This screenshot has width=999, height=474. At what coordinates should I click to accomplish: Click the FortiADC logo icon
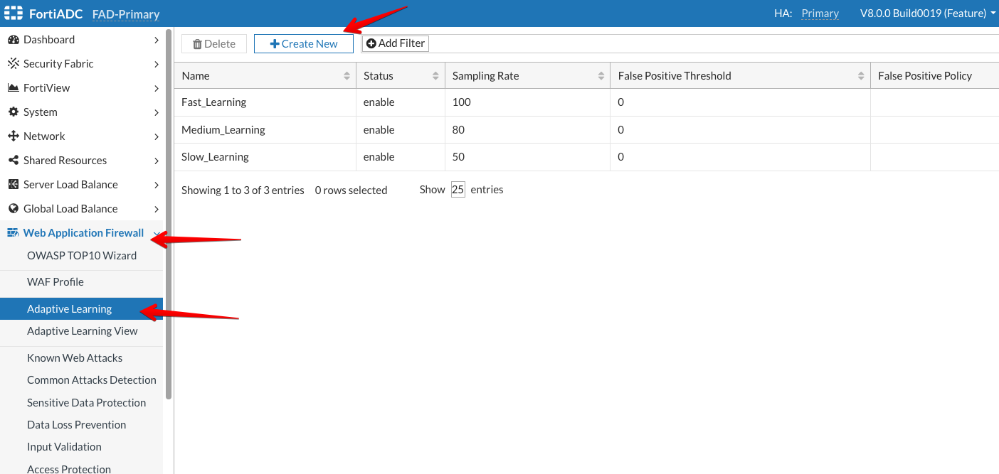coord(14,14)
